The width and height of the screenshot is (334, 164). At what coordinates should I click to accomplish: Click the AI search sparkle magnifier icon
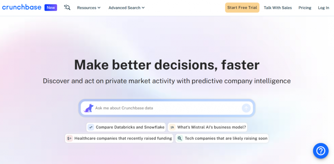pos(67,8)
